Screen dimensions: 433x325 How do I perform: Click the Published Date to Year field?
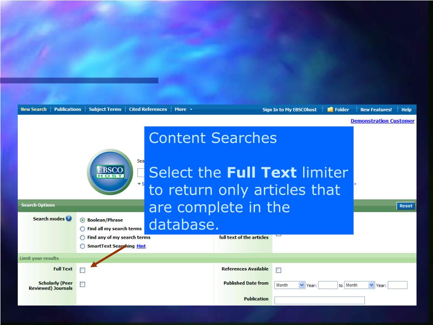click(x=397, y=285)
